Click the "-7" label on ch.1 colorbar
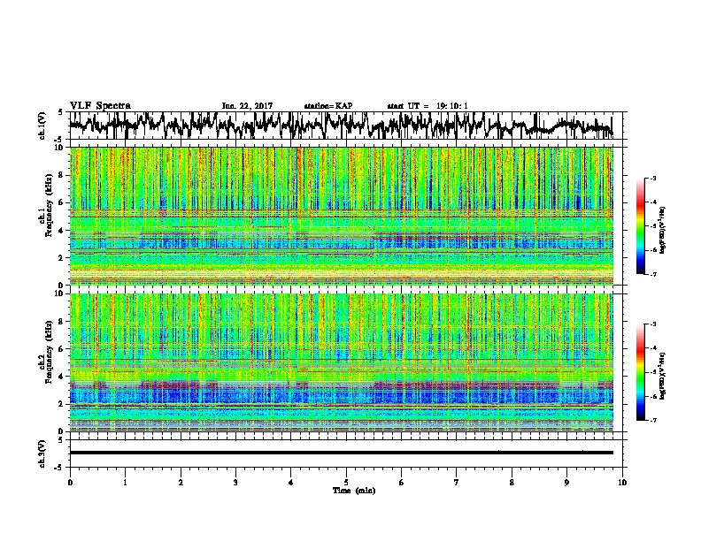This screenshot has height=541, width=701. [652, 274]
